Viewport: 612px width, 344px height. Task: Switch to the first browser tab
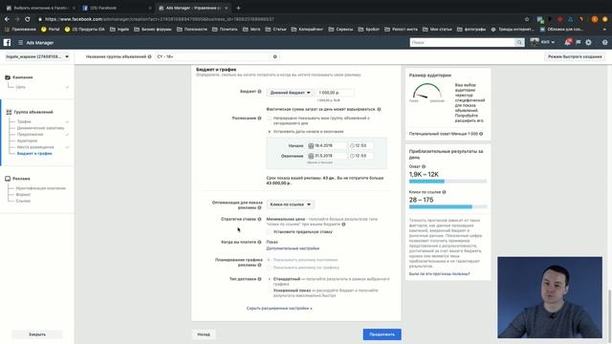coord(40,8)
